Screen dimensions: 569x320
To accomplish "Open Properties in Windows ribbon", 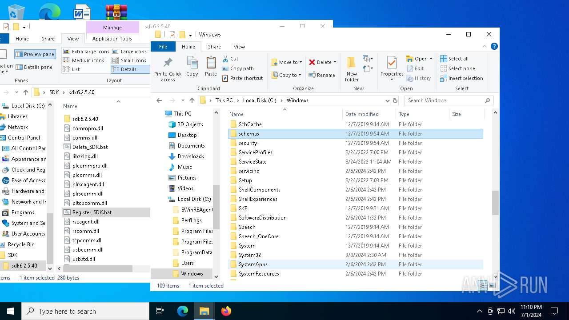I will pos(392,69).
